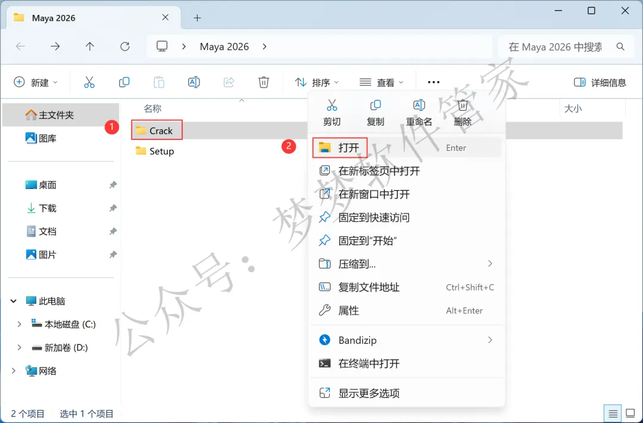Select 固定到快速访问
The width and height of the screenshot is (643, 423).
pos(406,217)
